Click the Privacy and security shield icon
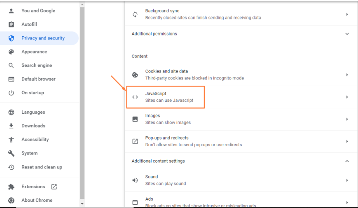 coord(12,38)
